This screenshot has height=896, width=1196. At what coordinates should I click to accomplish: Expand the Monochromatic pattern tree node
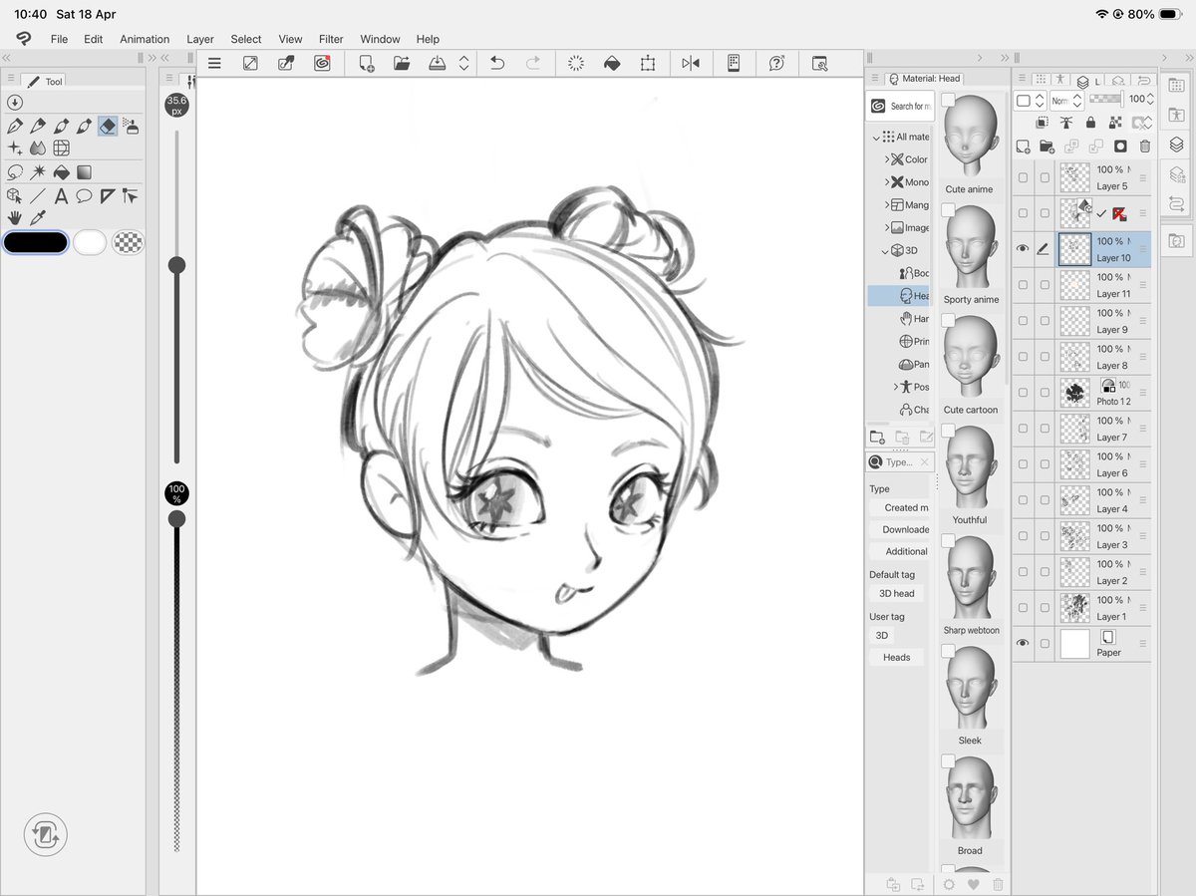[887, 182]
